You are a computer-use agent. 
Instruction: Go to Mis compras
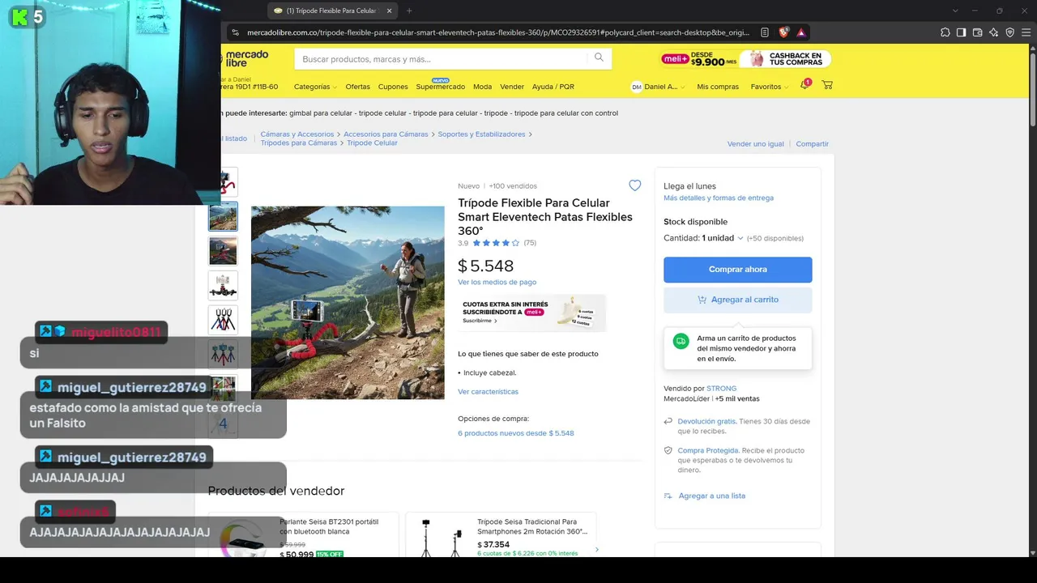pos(718,87)
